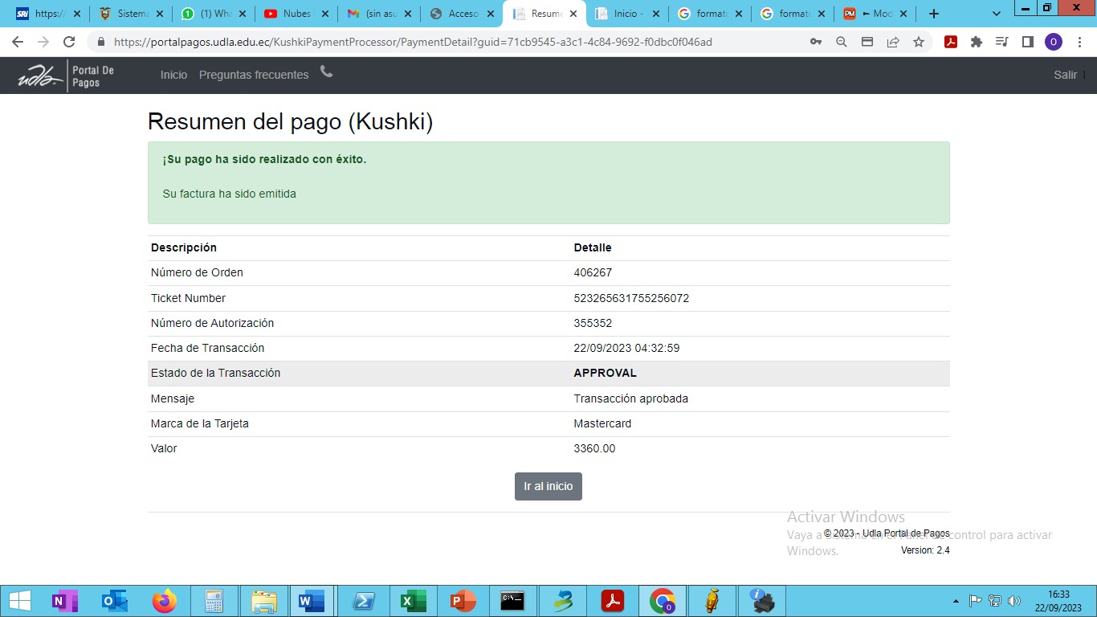Reload the payment summary page

(x=69, y=42)
